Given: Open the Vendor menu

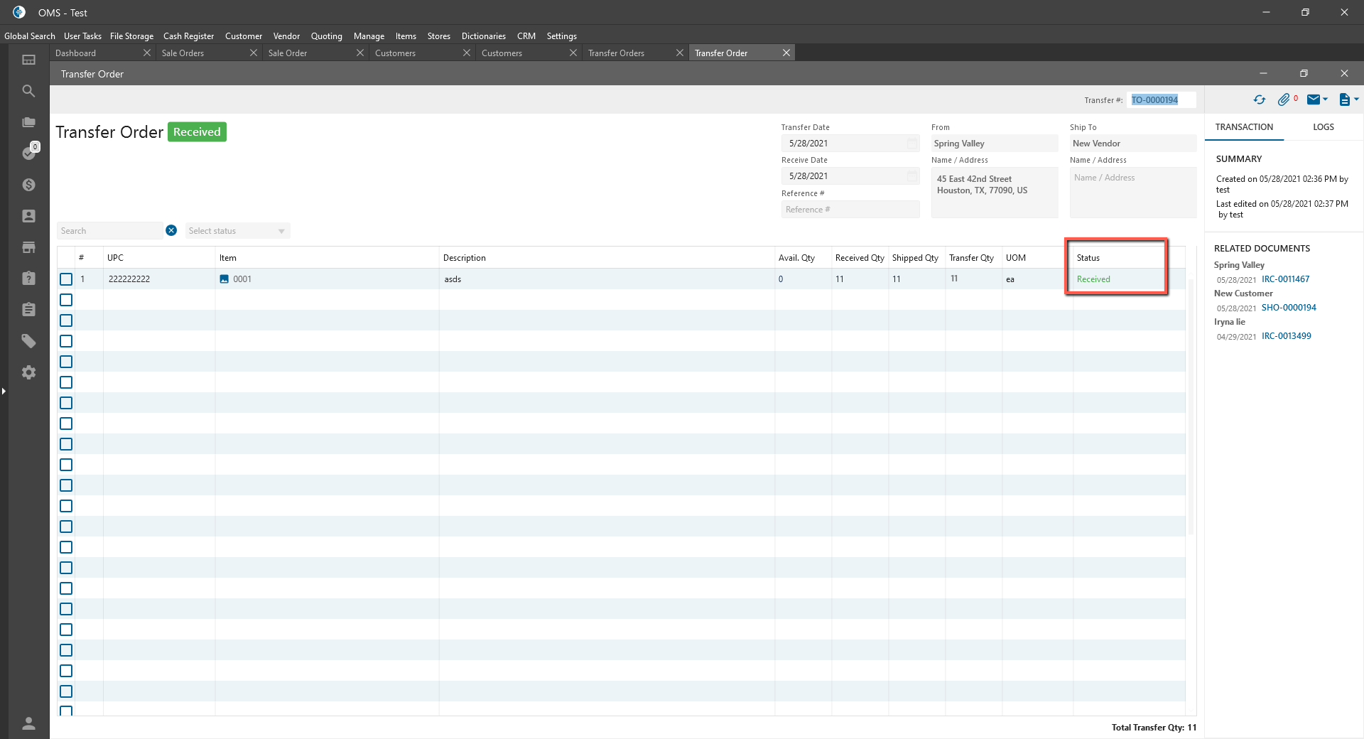Looking at the screenshot, I should pos(286,36).
